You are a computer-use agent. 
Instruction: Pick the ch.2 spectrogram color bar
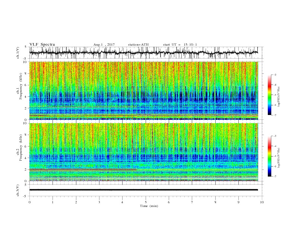269,156
